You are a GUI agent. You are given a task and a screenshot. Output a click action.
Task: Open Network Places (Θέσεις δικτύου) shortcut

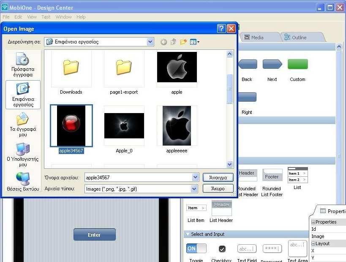click(23, 182)
